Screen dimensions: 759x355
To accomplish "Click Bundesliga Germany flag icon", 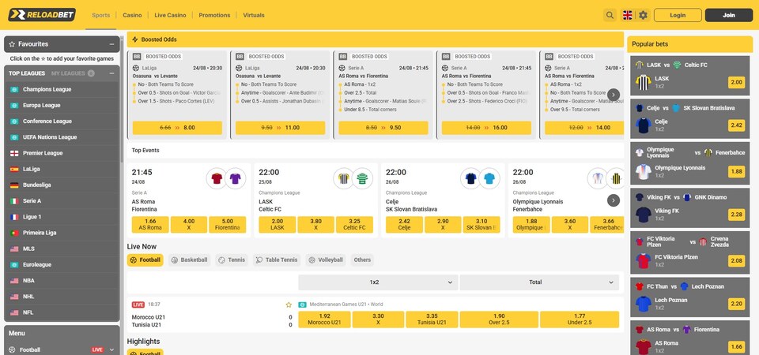I will coord(14,185).
